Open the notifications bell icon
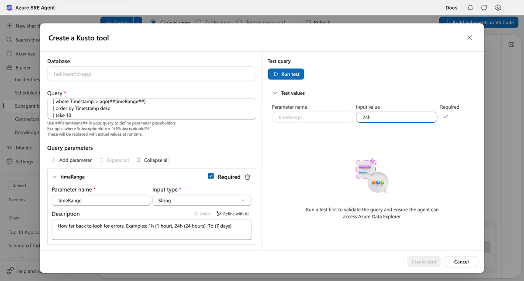Screen dimensions: 524x281 470,8
